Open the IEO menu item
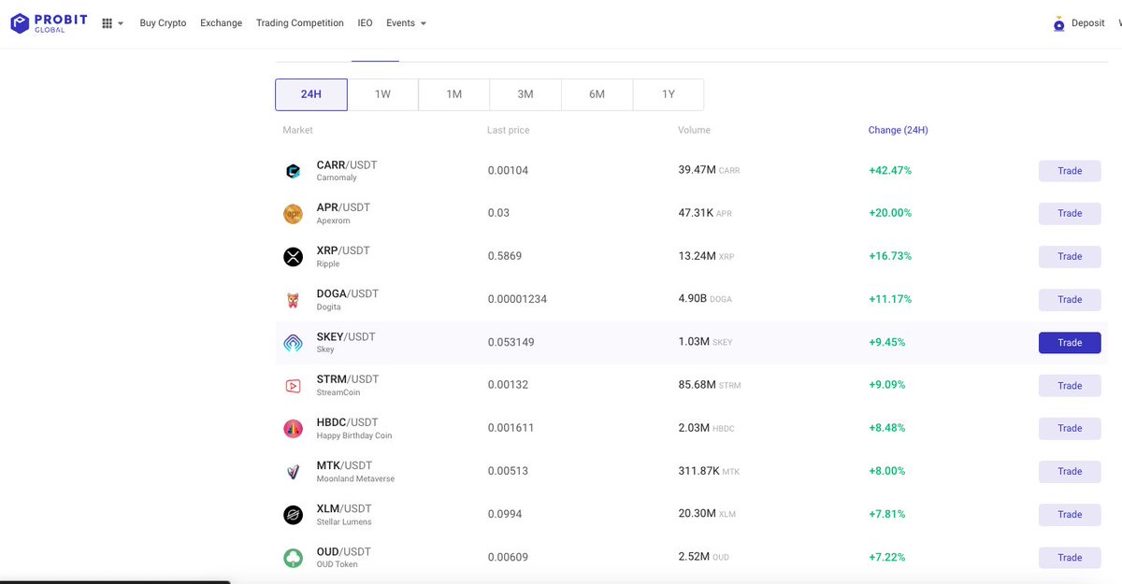 (x=365, y=23)
